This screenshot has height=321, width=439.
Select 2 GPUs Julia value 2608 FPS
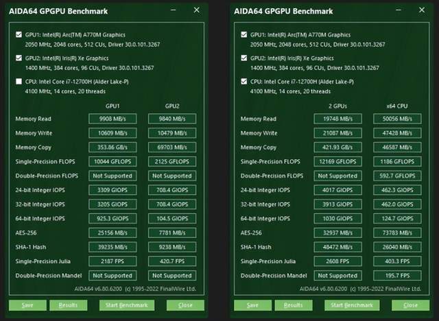pos(337,261)
